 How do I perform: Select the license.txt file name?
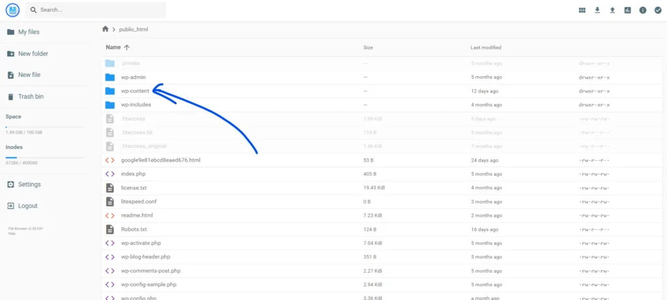134,187
